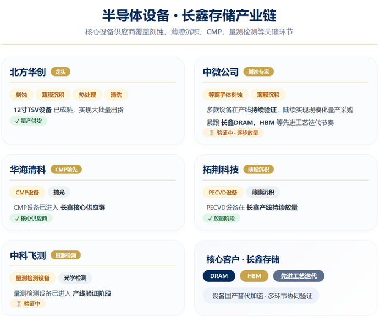
Task: Select the 光学检测 tag
Action: [75, 278]
